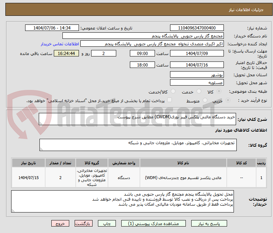Click the 'خروج' exit button
Screen dimensions: 273x233
point(60,223)
